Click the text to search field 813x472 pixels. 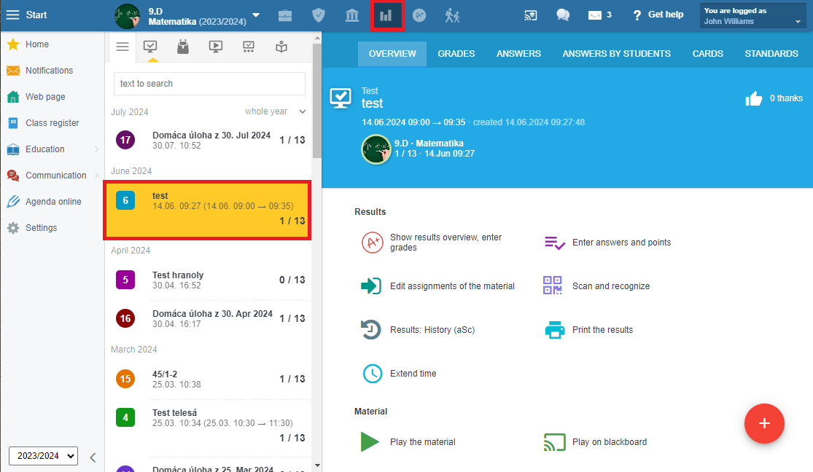point(209,84)
